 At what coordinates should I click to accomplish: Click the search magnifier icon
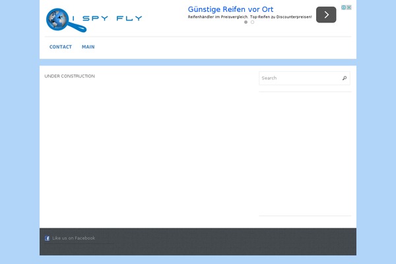tap(345, 78)
